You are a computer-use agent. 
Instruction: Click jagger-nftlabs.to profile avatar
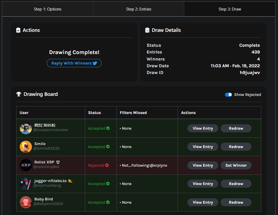click(x=26, y=184)
